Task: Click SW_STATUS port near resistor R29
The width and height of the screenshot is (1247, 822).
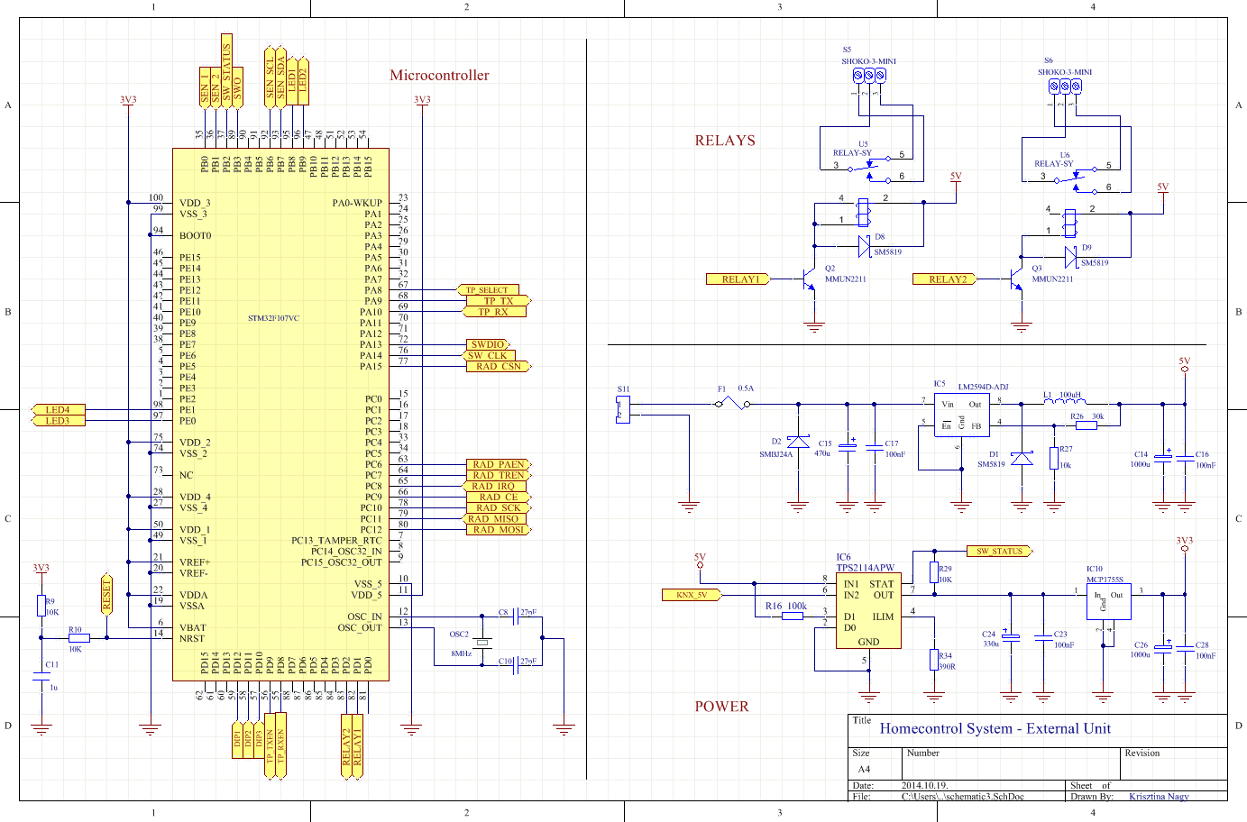Action: click(x=999, y=551)
